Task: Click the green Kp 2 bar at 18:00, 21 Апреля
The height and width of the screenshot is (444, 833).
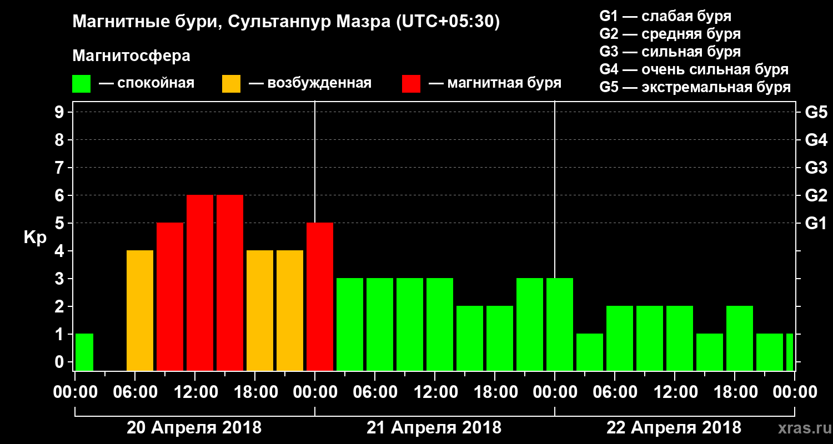Action: tap(500, 338)
